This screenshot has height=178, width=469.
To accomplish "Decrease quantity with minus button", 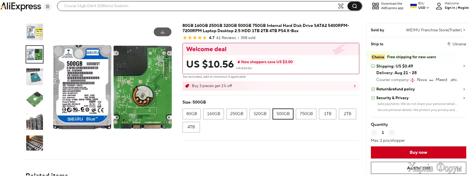I will (374, 132).
